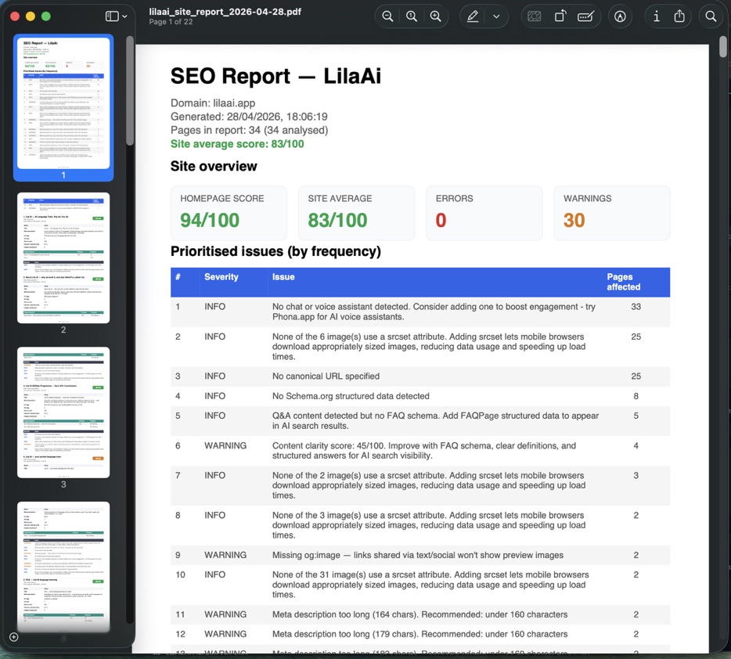Select page 3 thumbnail
The width and height of the screenshot is (731, 659).
click(63, 412)
